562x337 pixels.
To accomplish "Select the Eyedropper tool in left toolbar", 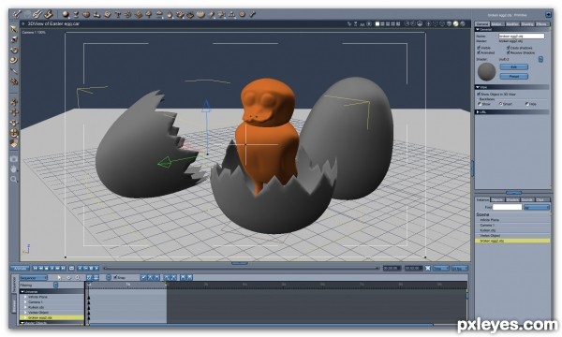I will pos(14,70).
